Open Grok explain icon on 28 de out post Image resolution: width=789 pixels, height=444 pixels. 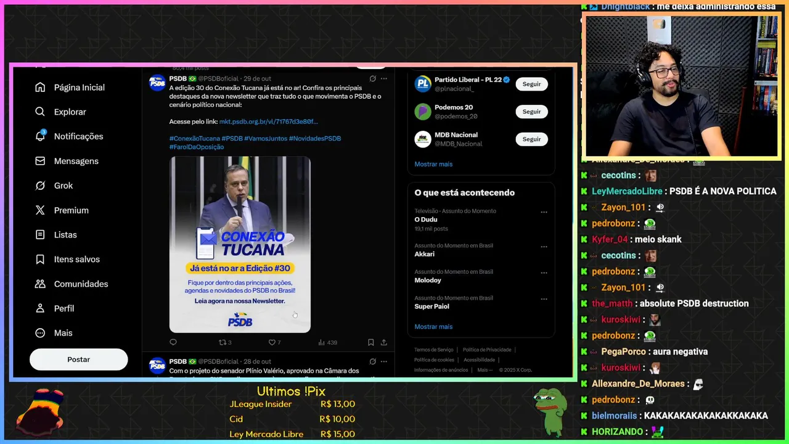[372, 361]
